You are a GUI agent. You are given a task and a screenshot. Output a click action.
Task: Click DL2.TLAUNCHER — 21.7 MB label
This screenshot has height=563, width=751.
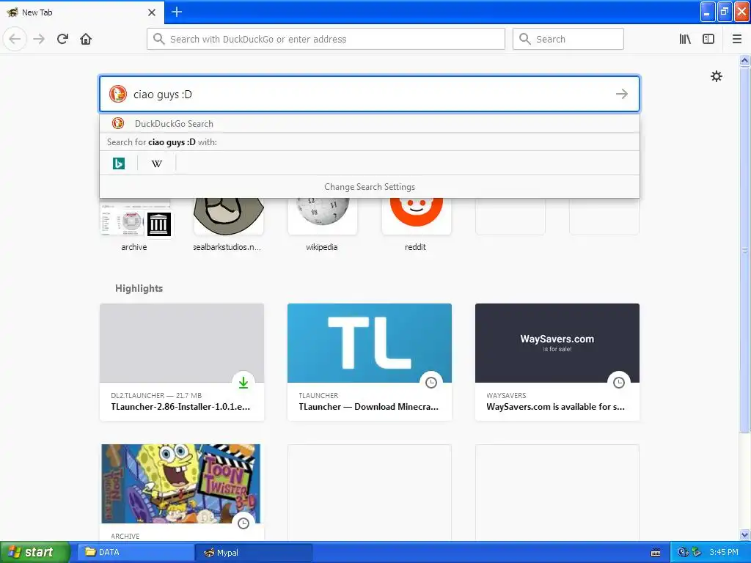(156, 395)
